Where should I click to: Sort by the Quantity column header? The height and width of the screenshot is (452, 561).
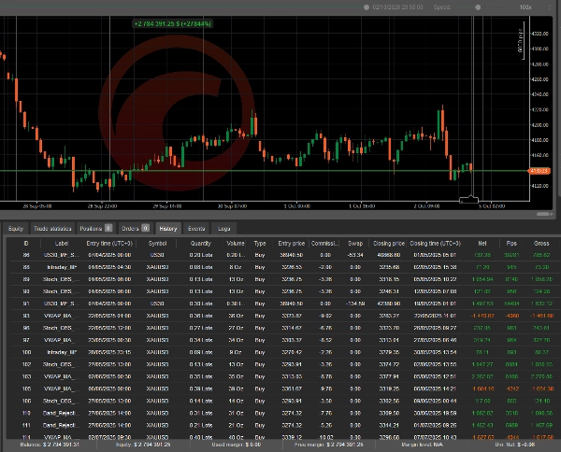coord(201,244)
